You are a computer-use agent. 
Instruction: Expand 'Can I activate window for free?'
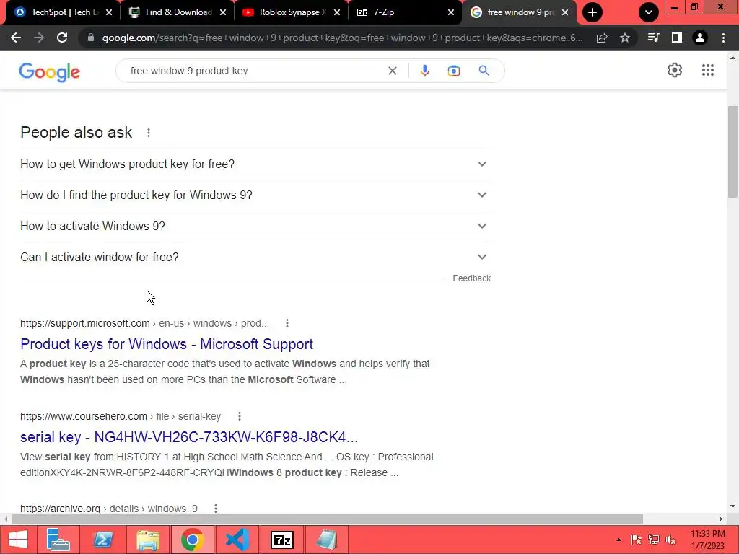(x=255, y=258)
